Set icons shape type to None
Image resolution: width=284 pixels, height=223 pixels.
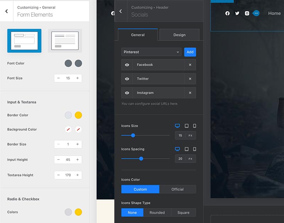(132, 212)
